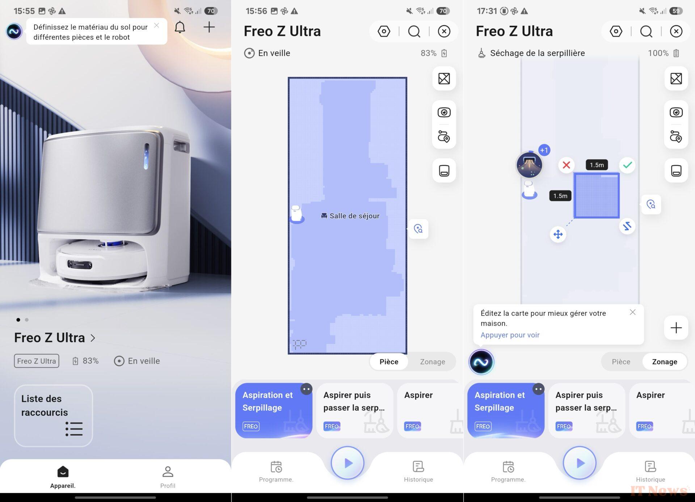This screenshot has width=695, height=502.
Task: Open robot locate/route icon in middle screen
Action: coord(444,136)
